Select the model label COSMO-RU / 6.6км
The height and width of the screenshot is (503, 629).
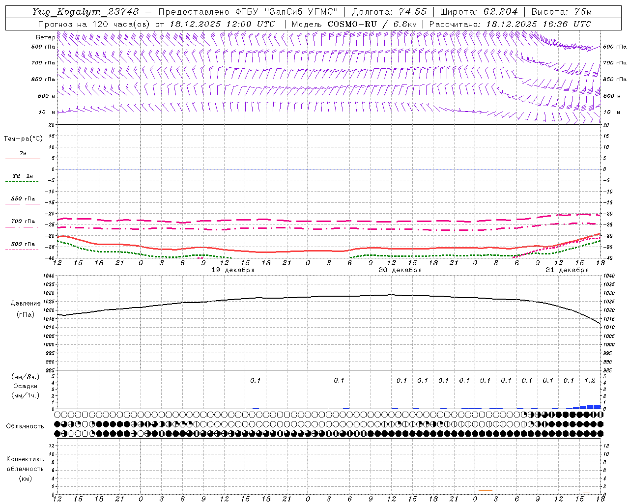click(372, 24)
